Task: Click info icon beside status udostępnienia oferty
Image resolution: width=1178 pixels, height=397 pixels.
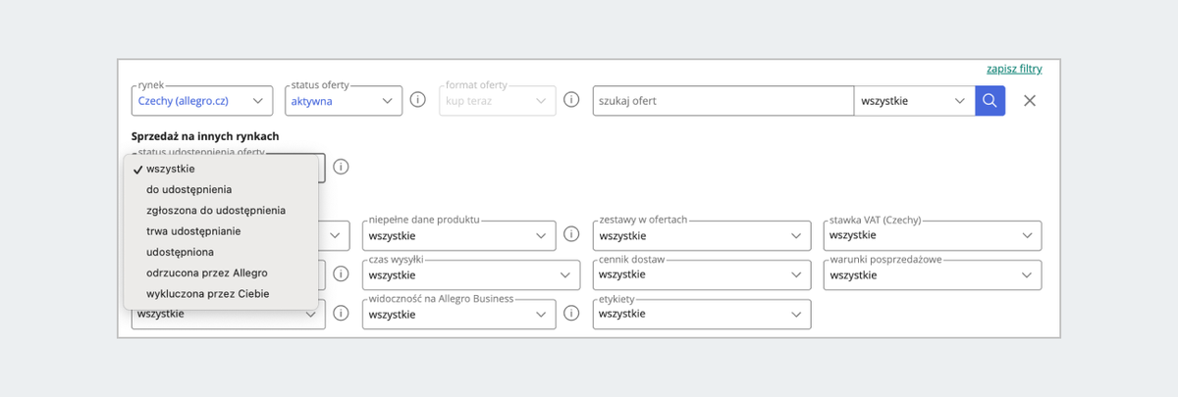Action: coord(341,167)
